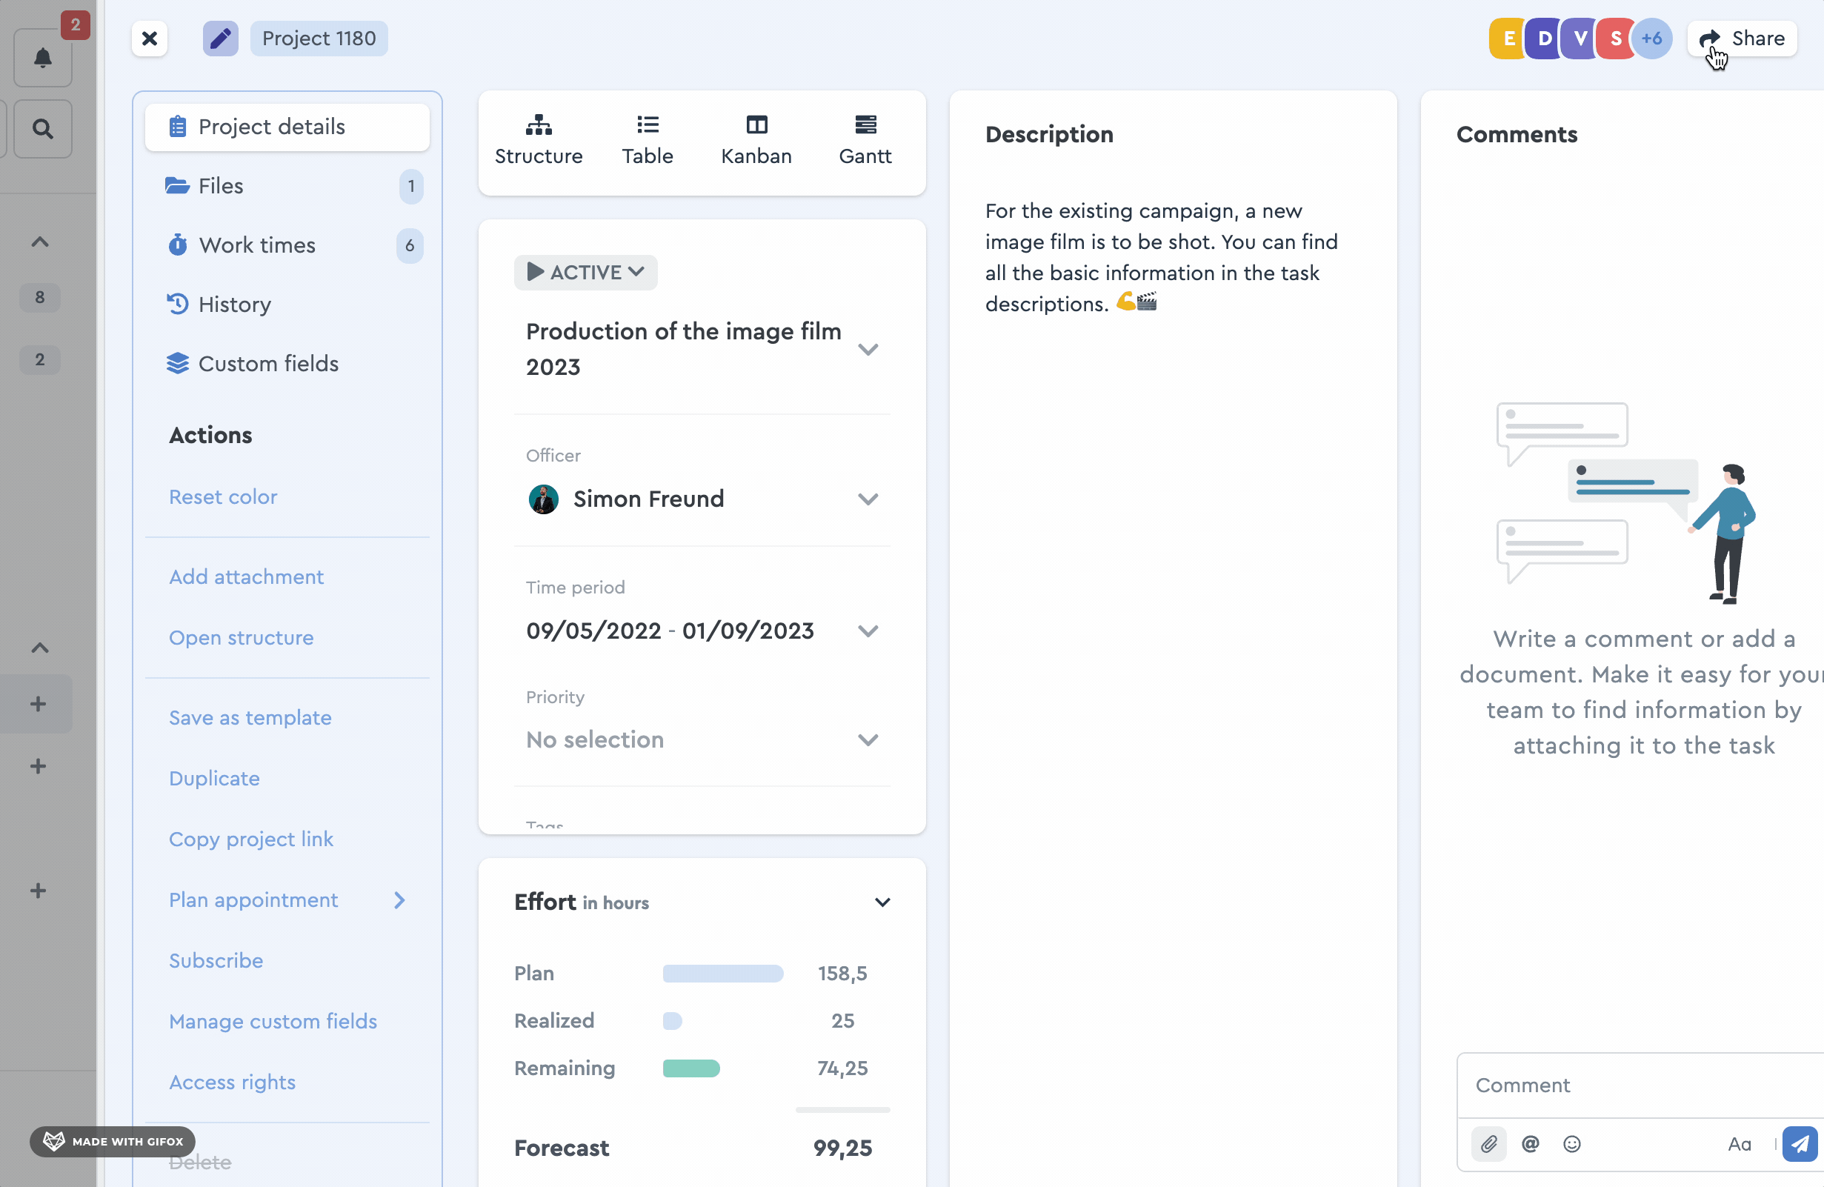Send comment with paper plane icon

pyautogui.click(x=1800, y=1144)
